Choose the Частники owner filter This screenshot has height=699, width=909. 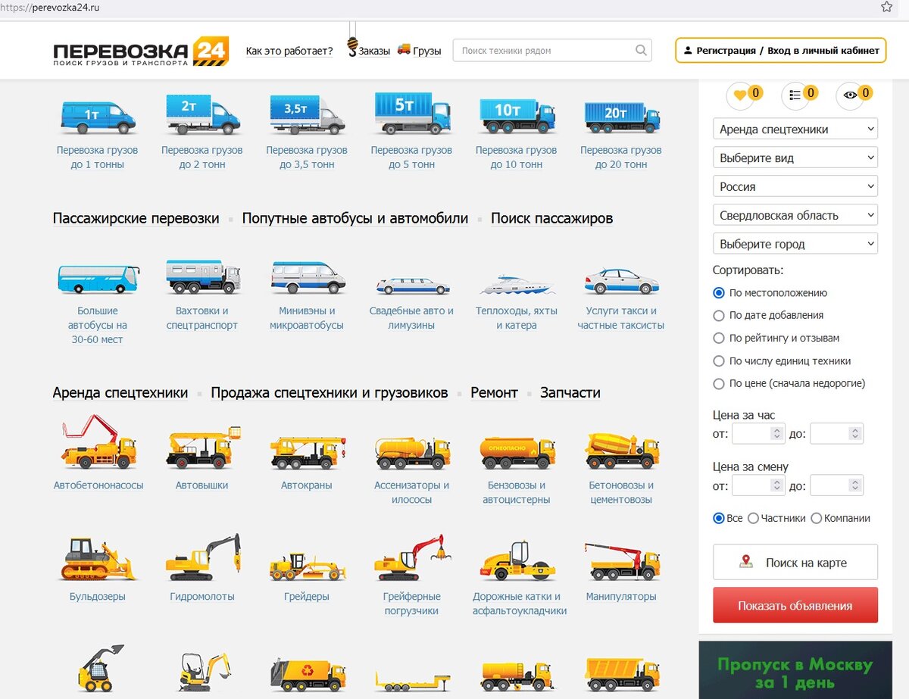pos(753,518)
